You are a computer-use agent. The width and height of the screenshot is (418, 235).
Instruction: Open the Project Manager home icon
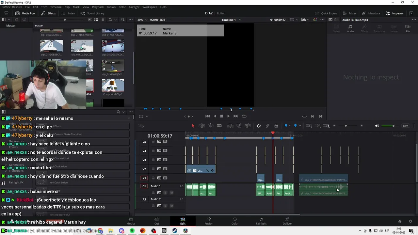(400, 221)
